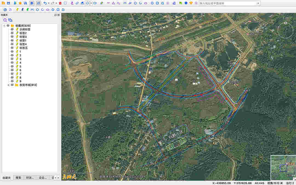Click the red trash delete icon
This screenshot has height=185, width=296.
point(60,3)
